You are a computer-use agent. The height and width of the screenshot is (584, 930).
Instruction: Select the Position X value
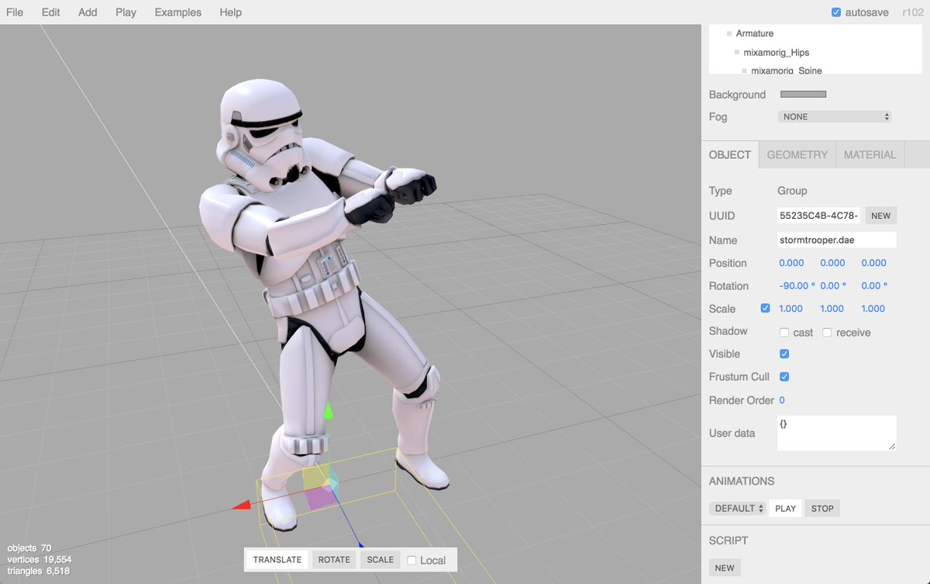pyautogui.click(x=791, y=263)
